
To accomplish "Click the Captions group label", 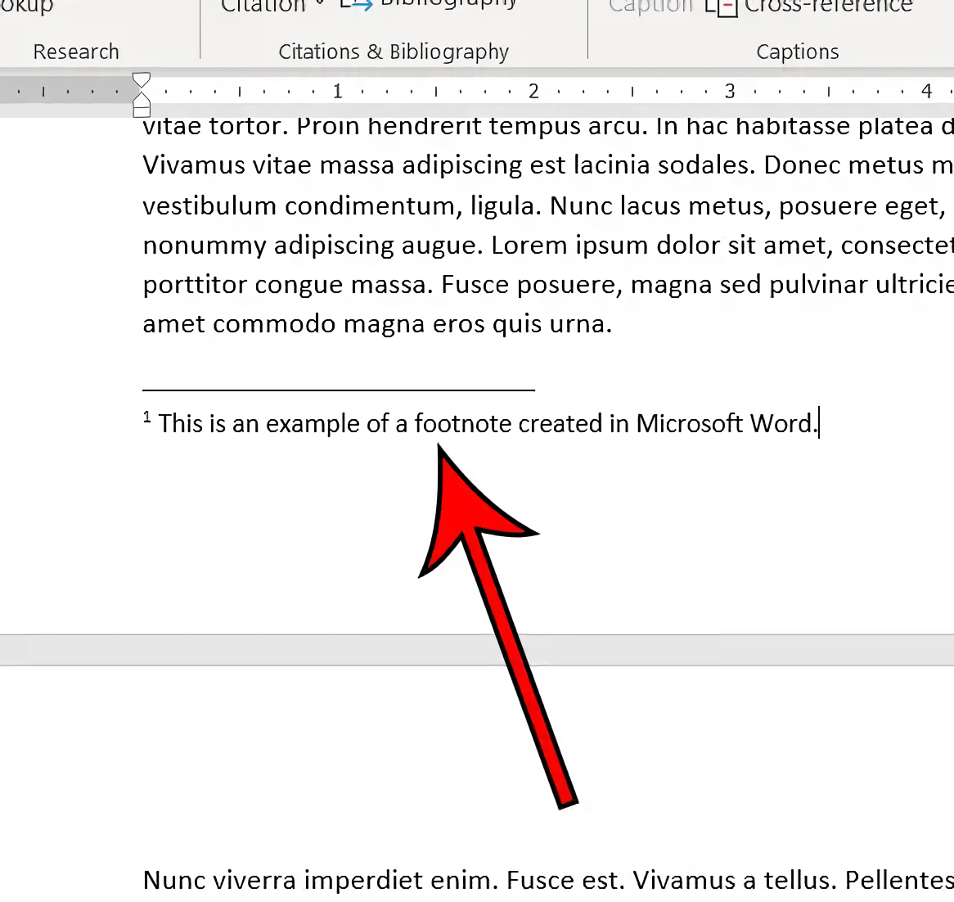I will tap(798, 52).
